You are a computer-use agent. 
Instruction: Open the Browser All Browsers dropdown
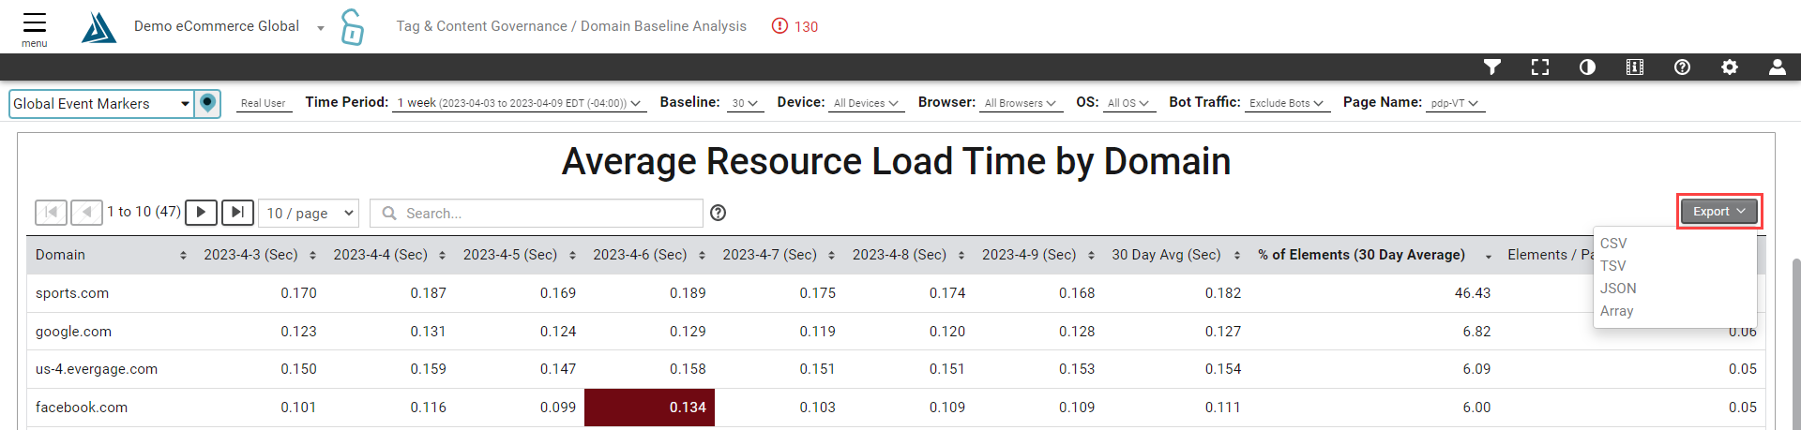tap(1021, 103)
